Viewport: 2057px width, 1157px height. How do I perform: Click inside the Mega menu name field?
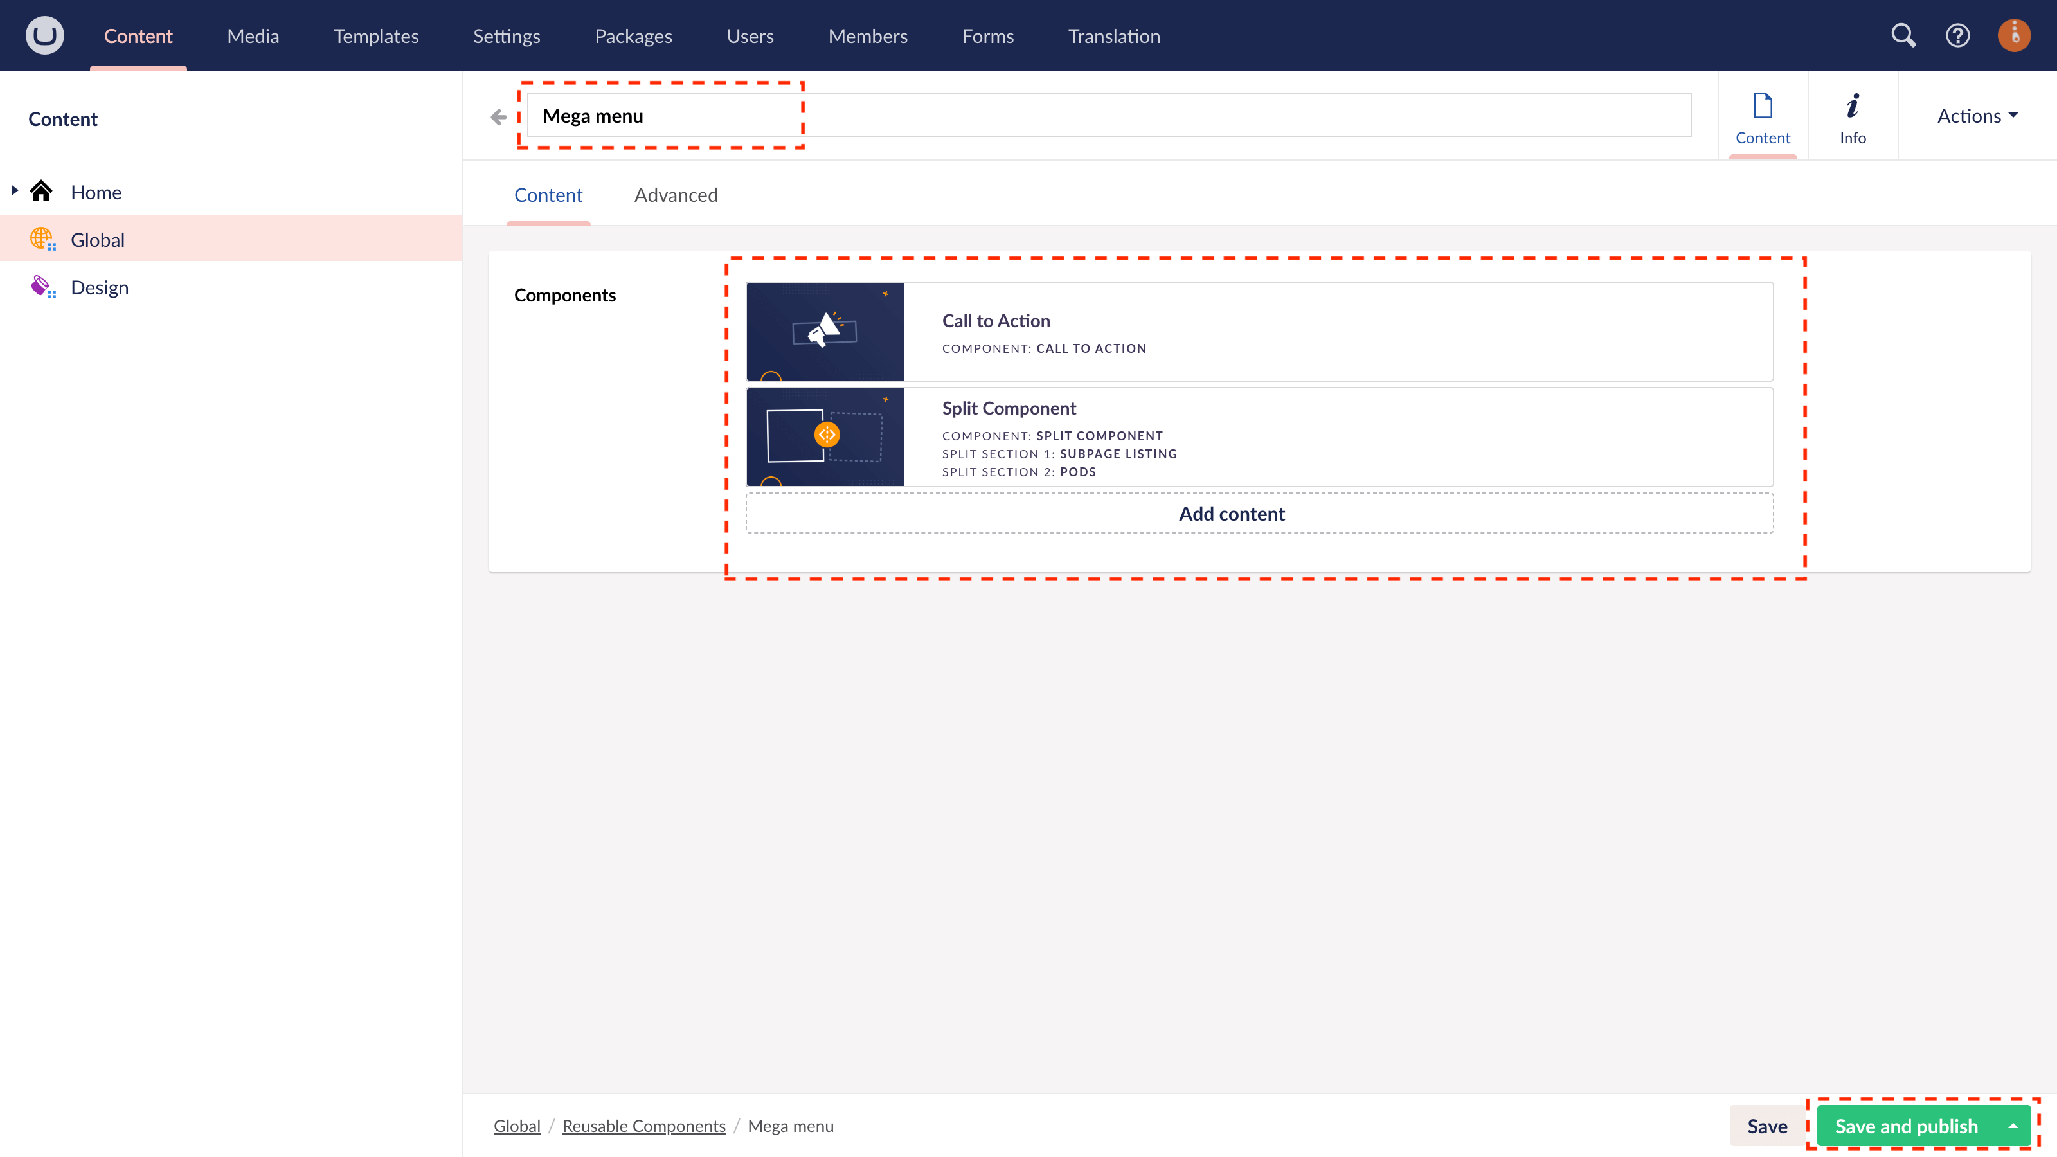click(719, 115)
